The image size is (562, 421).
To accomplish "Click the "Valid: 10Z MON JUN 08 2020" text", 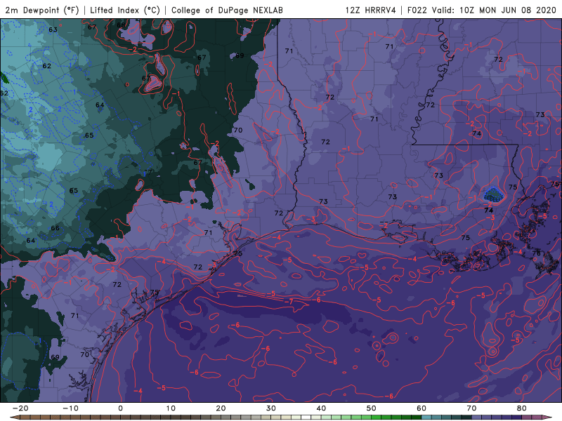I will point(494,10).
